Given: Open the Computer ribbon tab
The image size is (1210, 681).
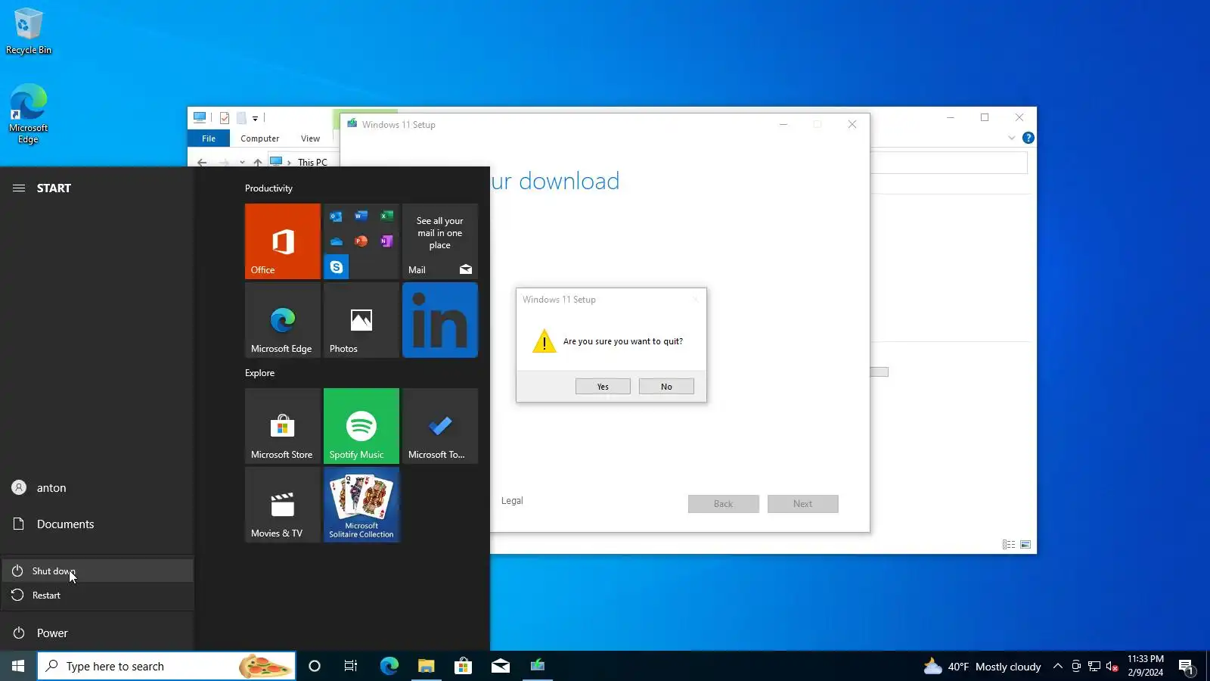Looking at the screenshot, I should 260,138.
